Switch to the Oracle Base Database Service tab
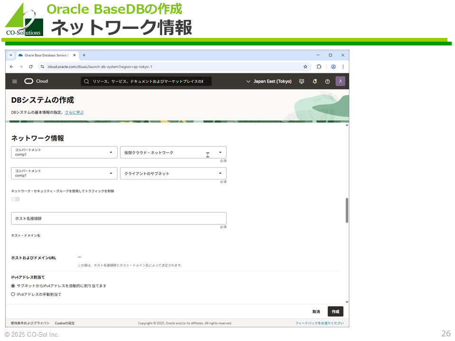This screenshot has height=341, width=455. tap(47, 55)
